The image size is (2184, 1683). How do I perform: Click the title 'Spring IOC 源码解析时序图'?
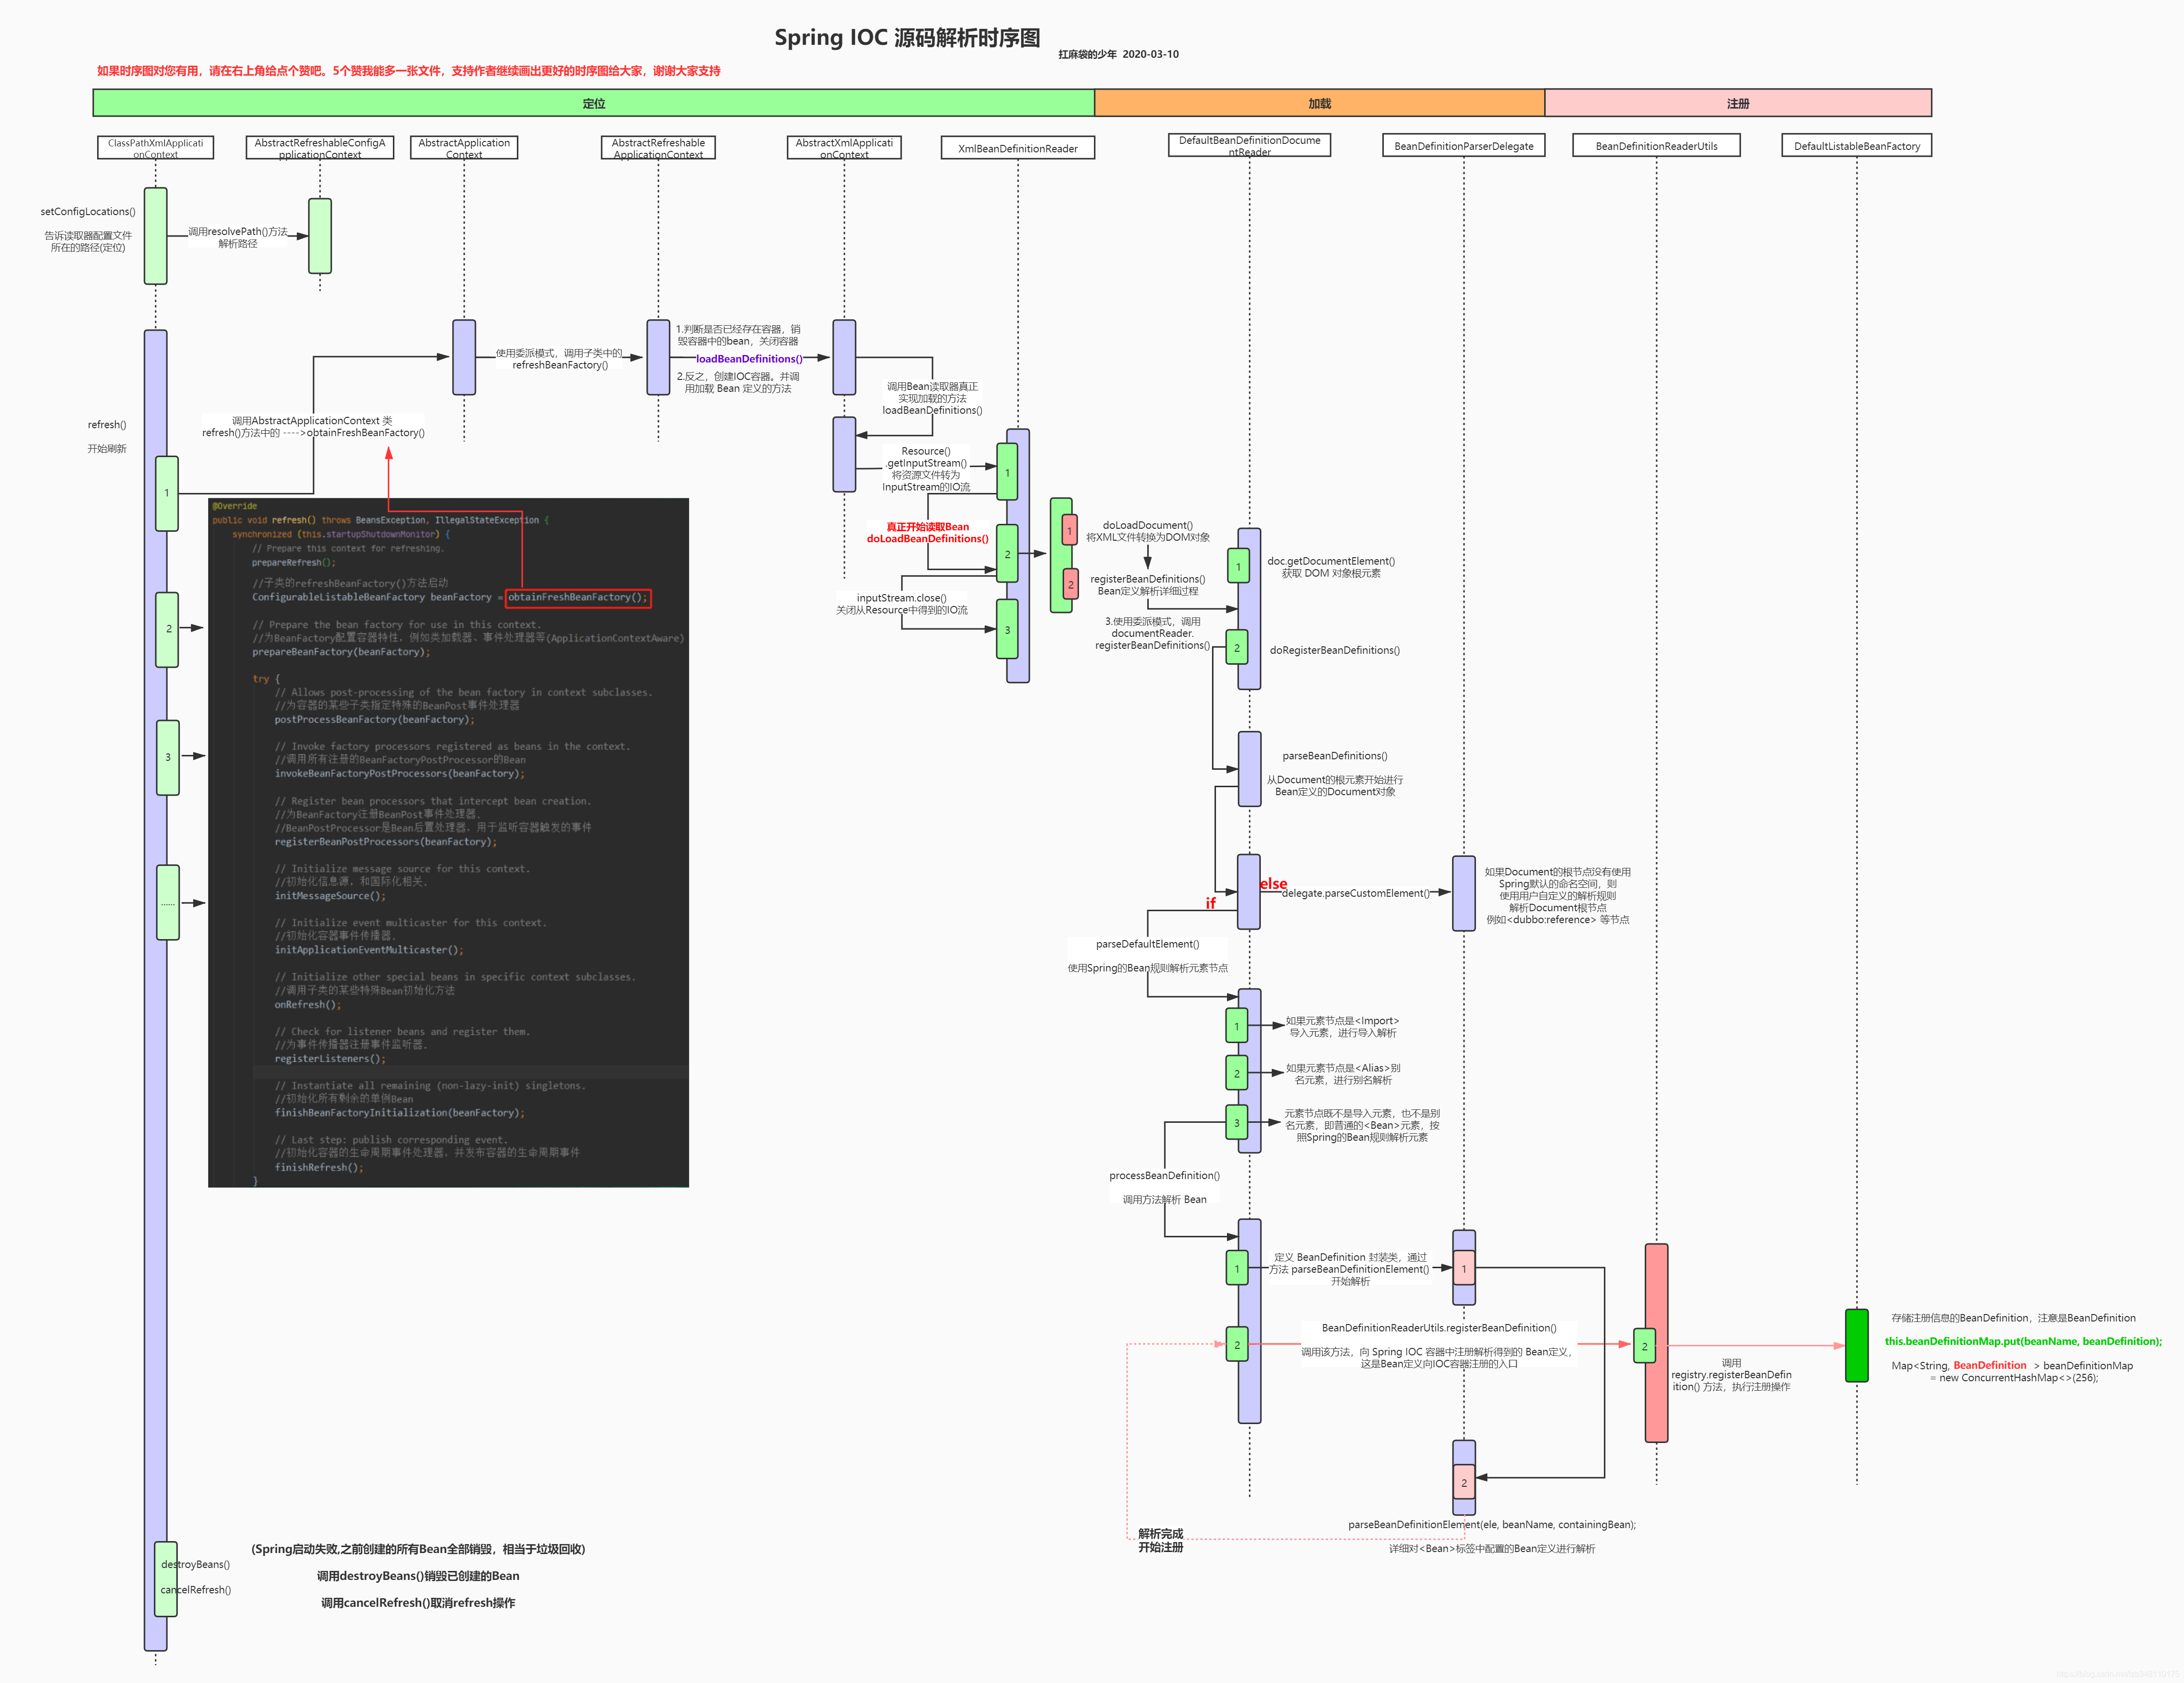point(907,38)
